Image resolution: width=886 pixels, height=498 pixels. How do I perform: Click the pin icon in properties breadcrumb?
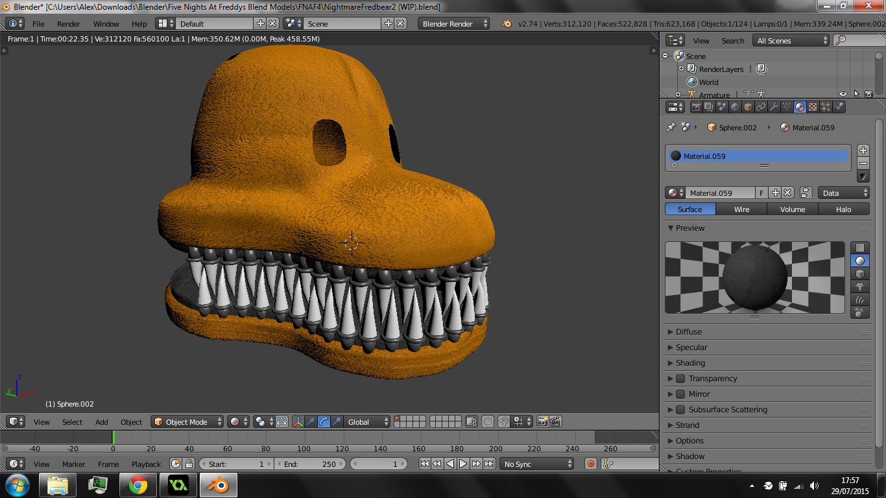pos(671,127)
